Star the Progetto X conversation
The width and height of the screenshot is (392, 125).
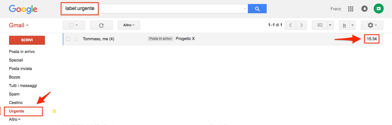[76, 39]
